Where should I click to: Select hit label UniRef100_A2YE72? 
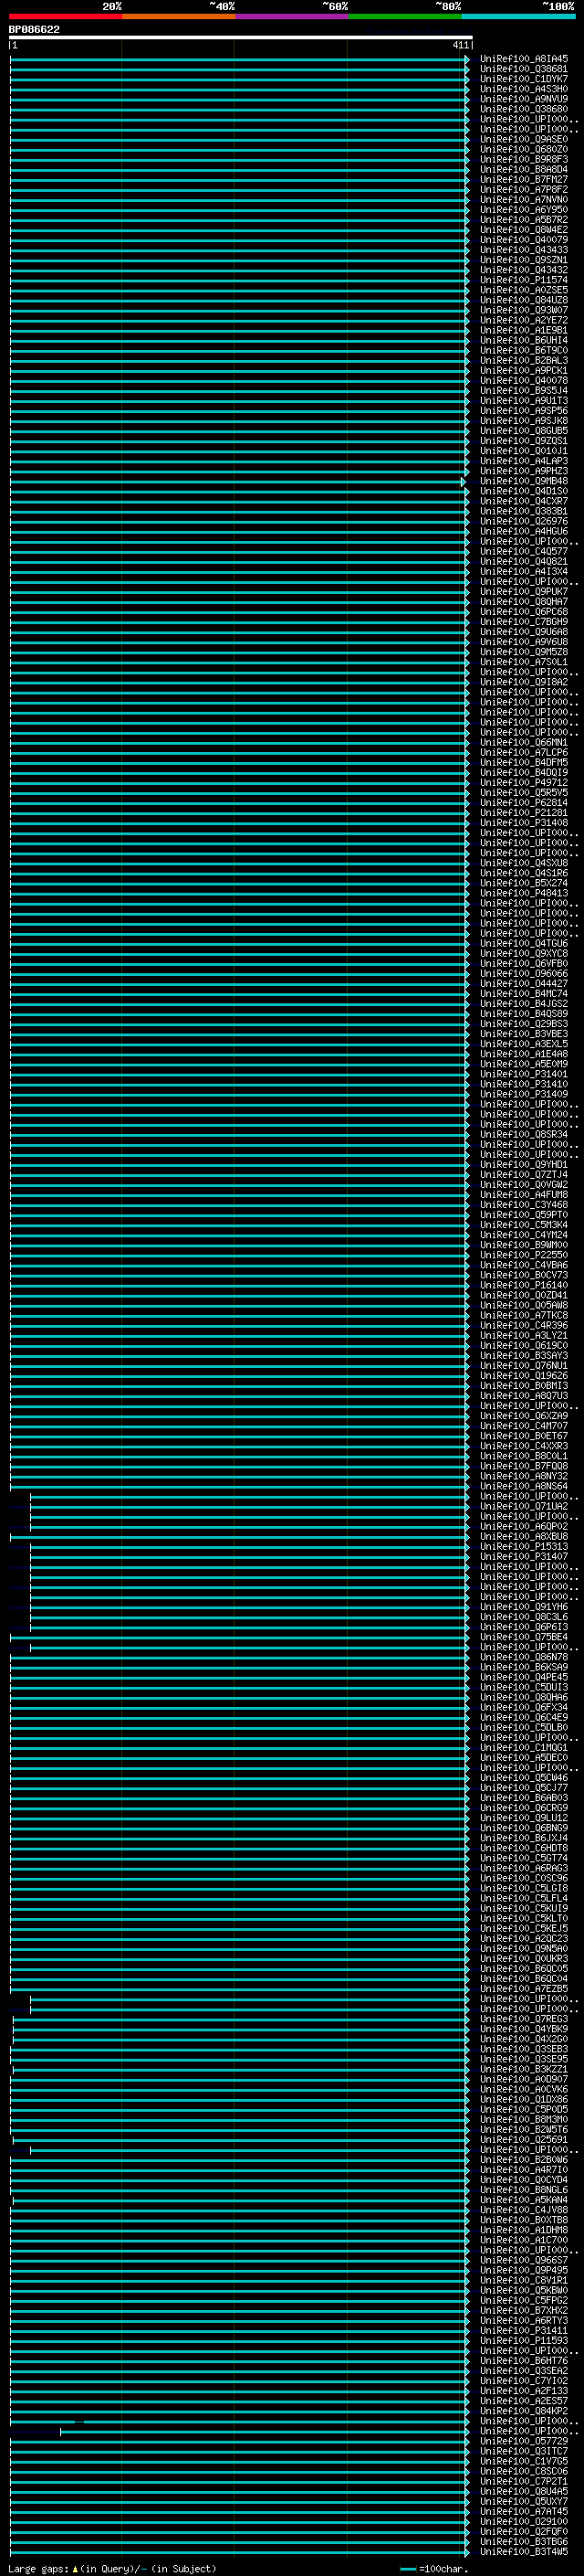click(x=524, y=321)
